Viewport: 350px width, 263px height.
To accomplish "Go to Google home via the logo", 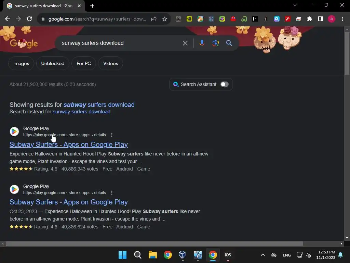I will [24, 43].
